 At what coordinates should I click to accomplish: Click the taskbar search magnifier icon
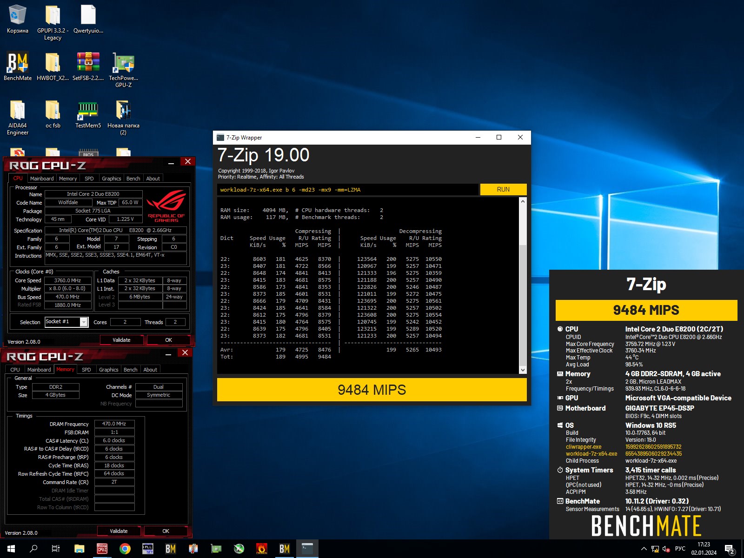33,549
